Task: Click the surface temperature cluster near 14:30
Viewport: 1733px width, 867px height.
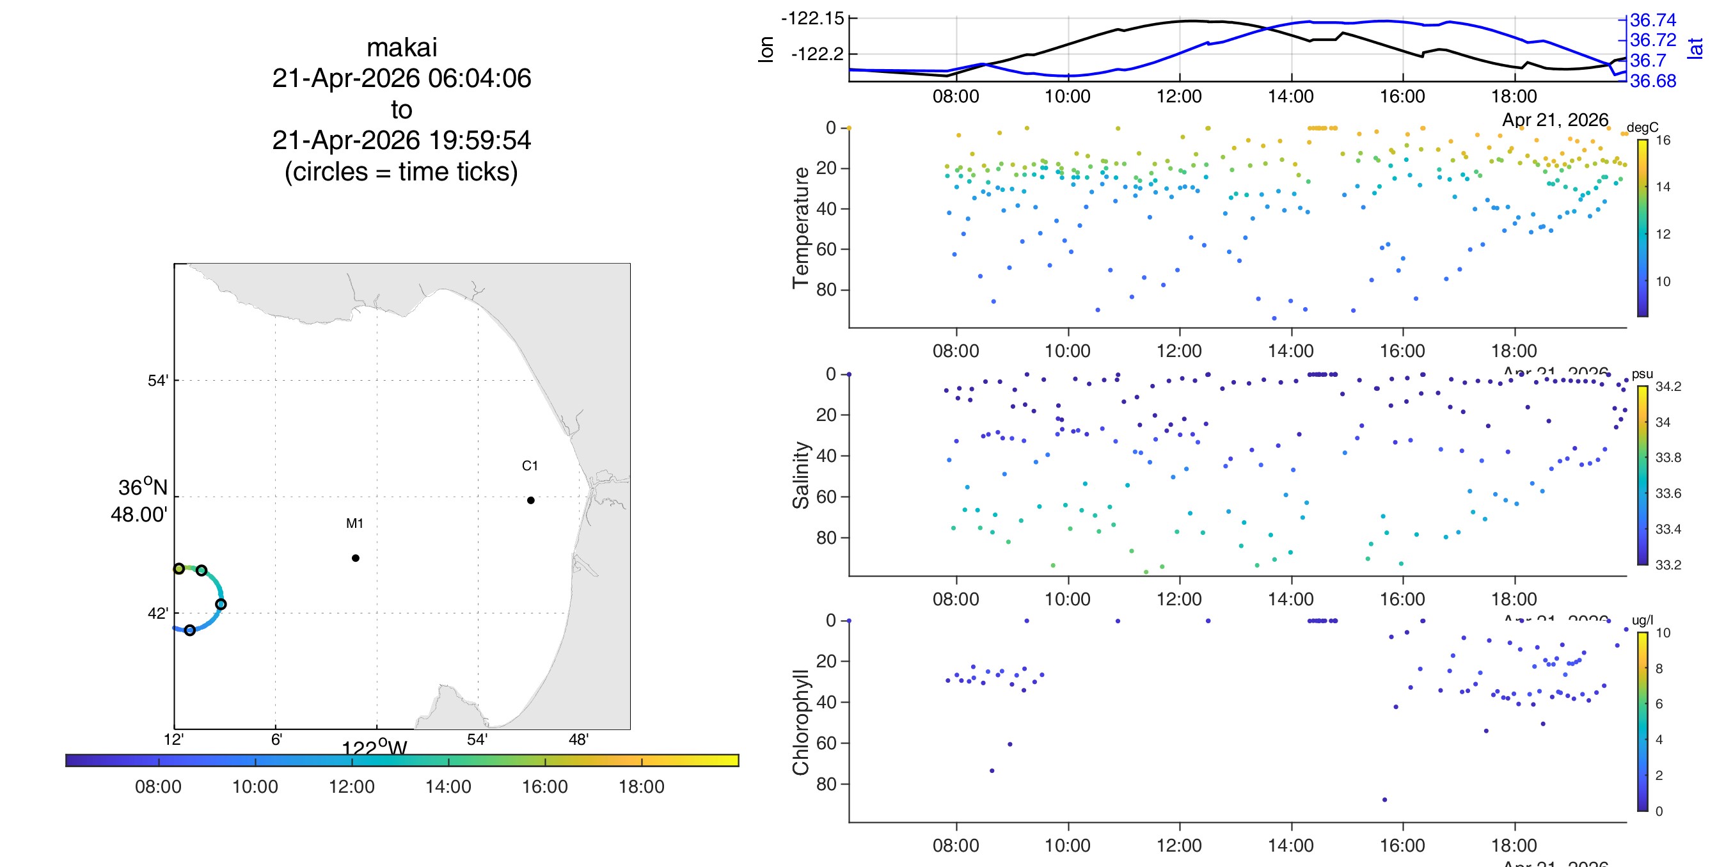Action: coord(1322,128)
